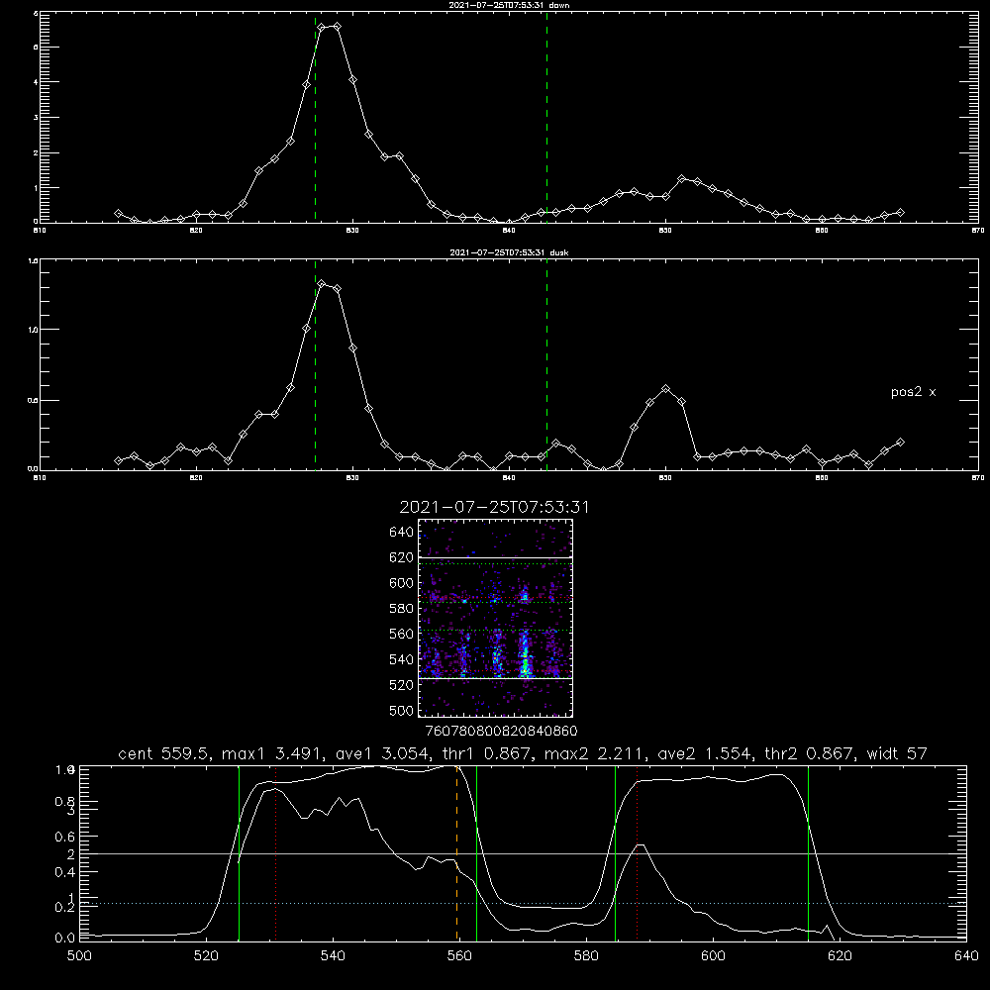Click the 620 x-axis label of bottom plot
The height and width of the screenshot is (990, 990).
click(x=840, y=955)
